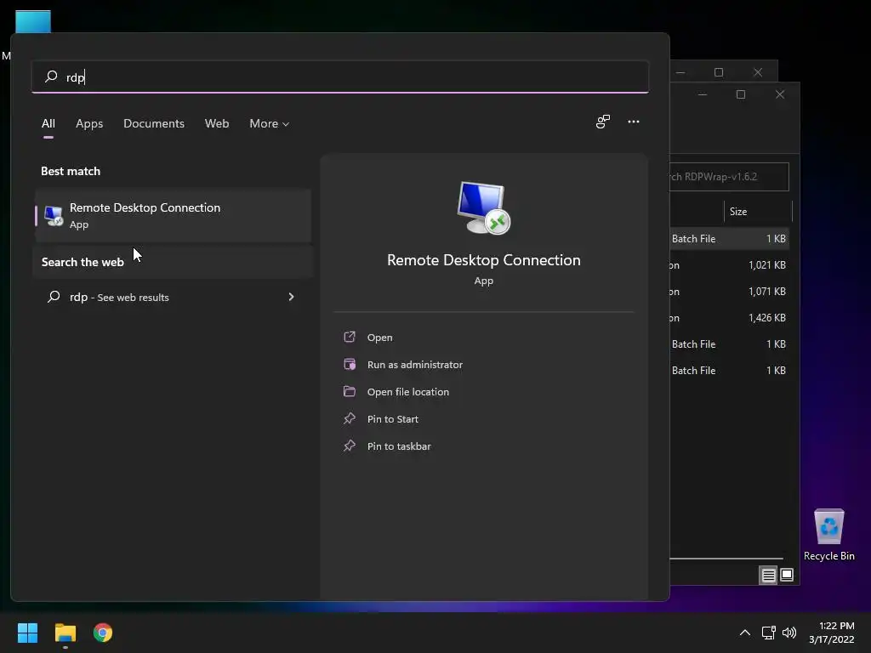Click the Open action's arrow icon
The width and height of the screenshot is (871, 653).
[350, 337]
